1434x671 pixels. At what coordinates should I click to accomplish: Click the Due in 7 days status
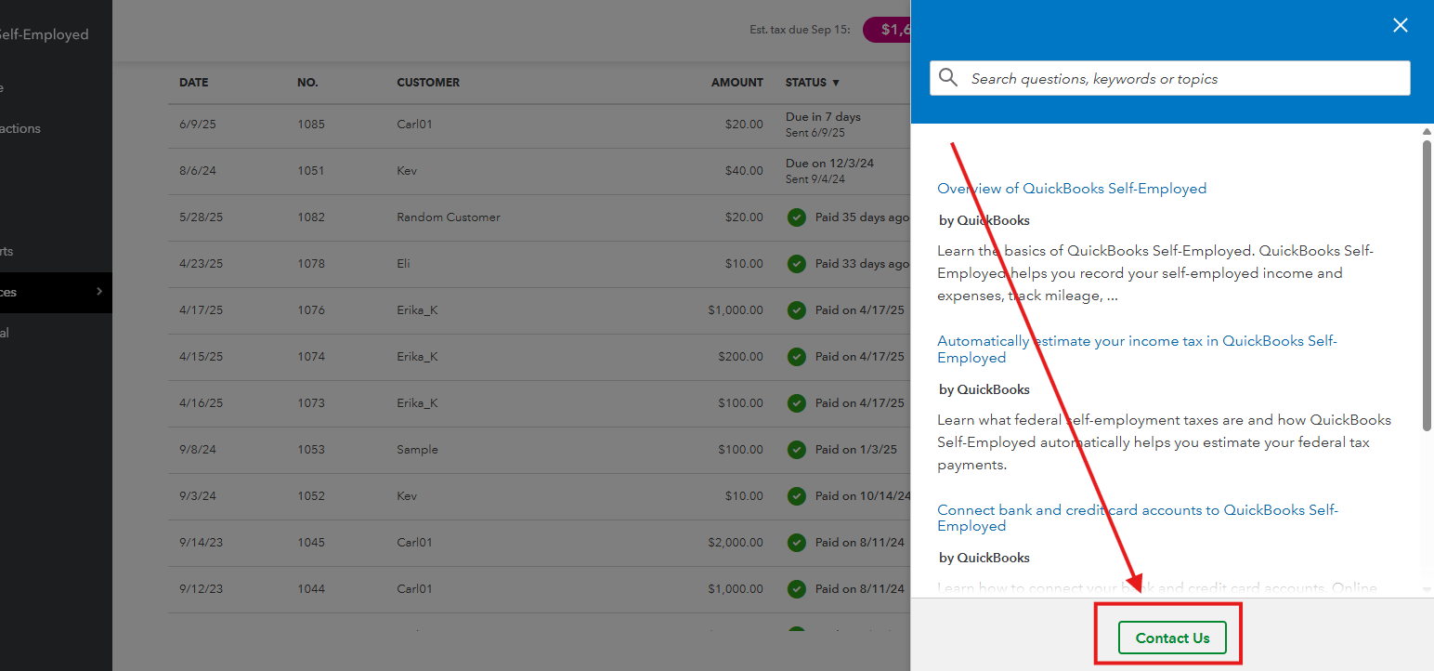823,117
